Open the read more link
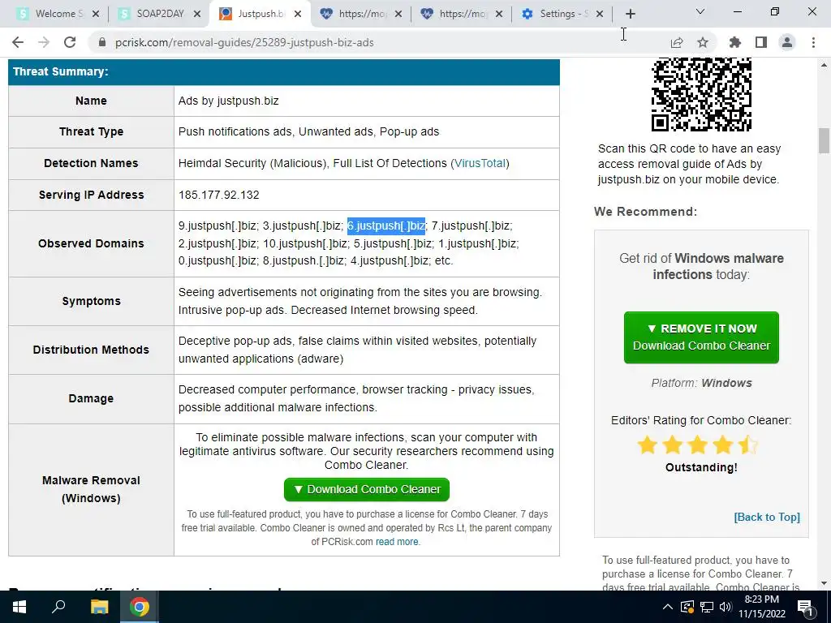 click(397, 542)
